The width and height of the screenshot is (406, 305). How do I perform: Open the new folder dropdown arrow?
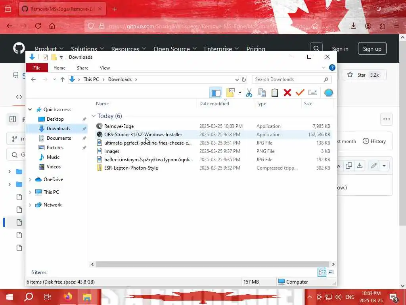[240, 93]
